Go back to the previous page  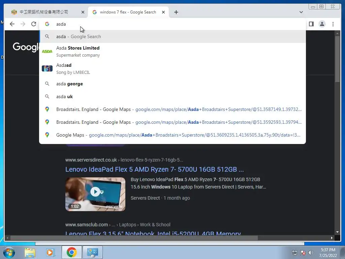tap(12, 24)
